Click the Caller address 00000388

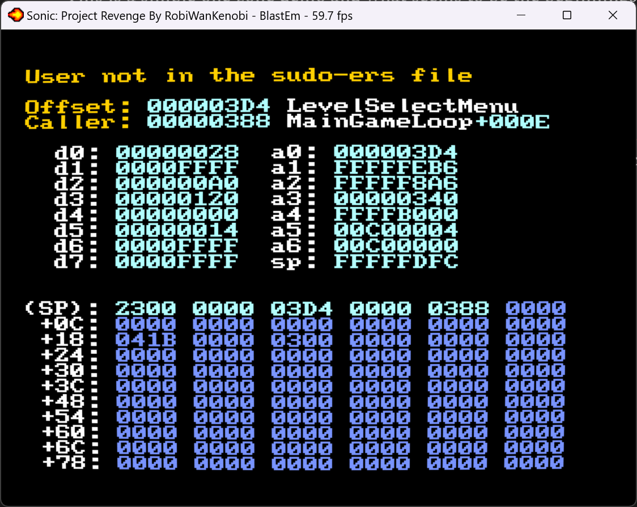coord(209,121)
